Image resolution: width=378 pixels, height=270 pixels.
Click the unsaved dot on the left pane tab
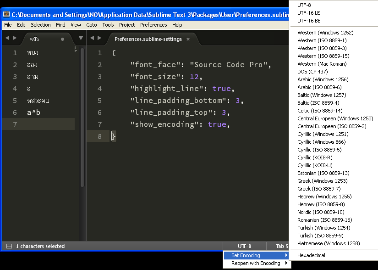[x=63, y=39]
